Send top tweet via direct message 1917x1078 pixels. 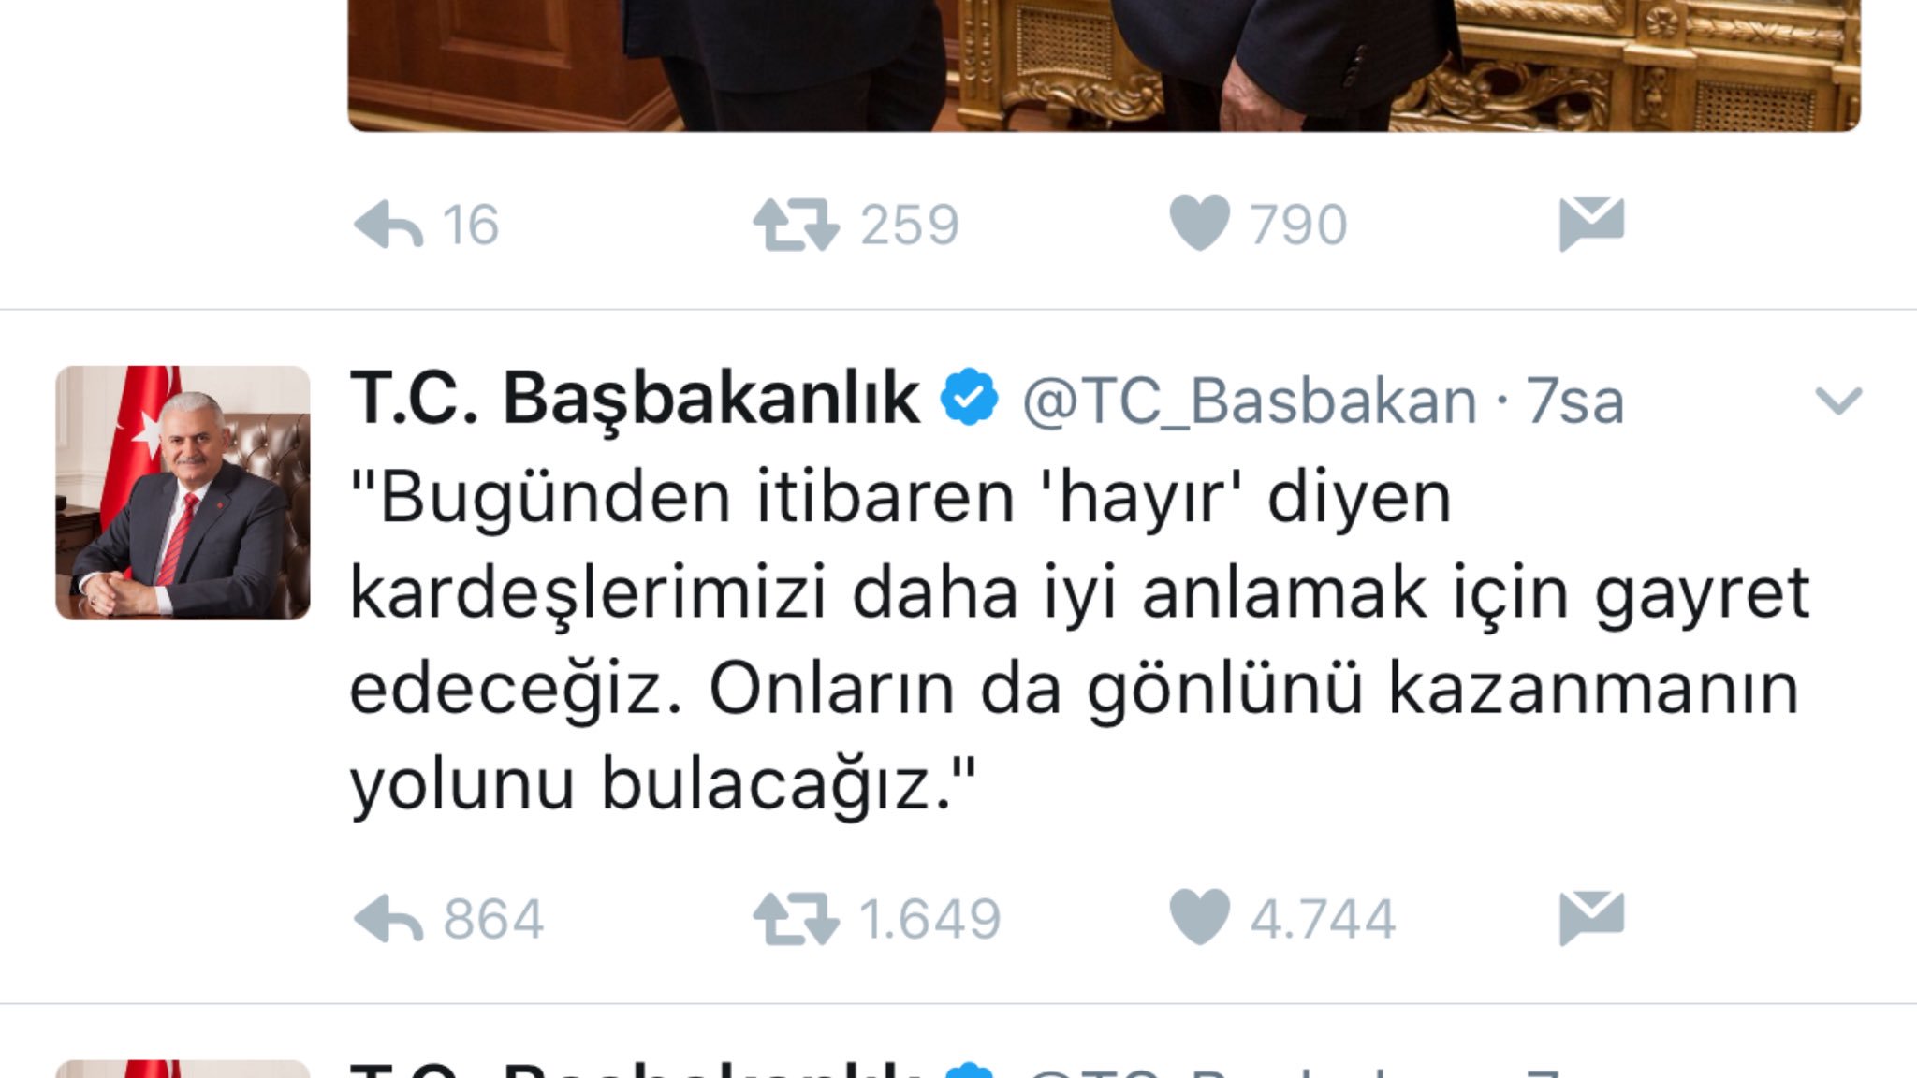1591,224
